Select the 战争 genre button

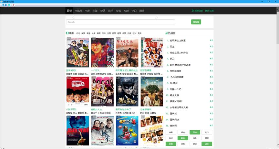195,138
